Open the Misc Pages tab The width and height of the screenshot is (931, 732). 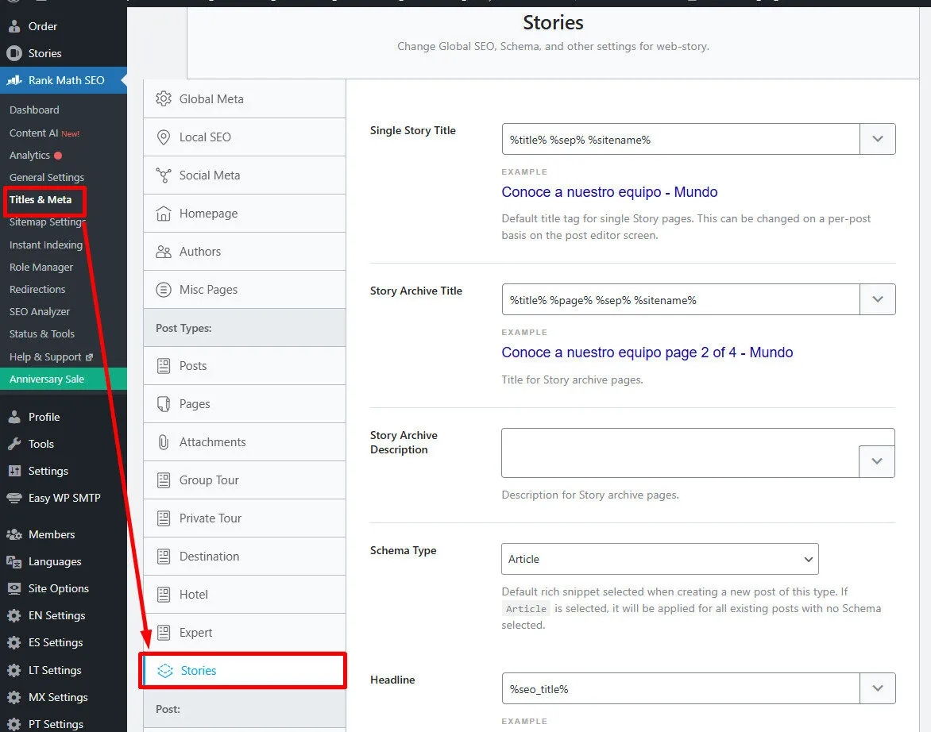pos(208,290)
